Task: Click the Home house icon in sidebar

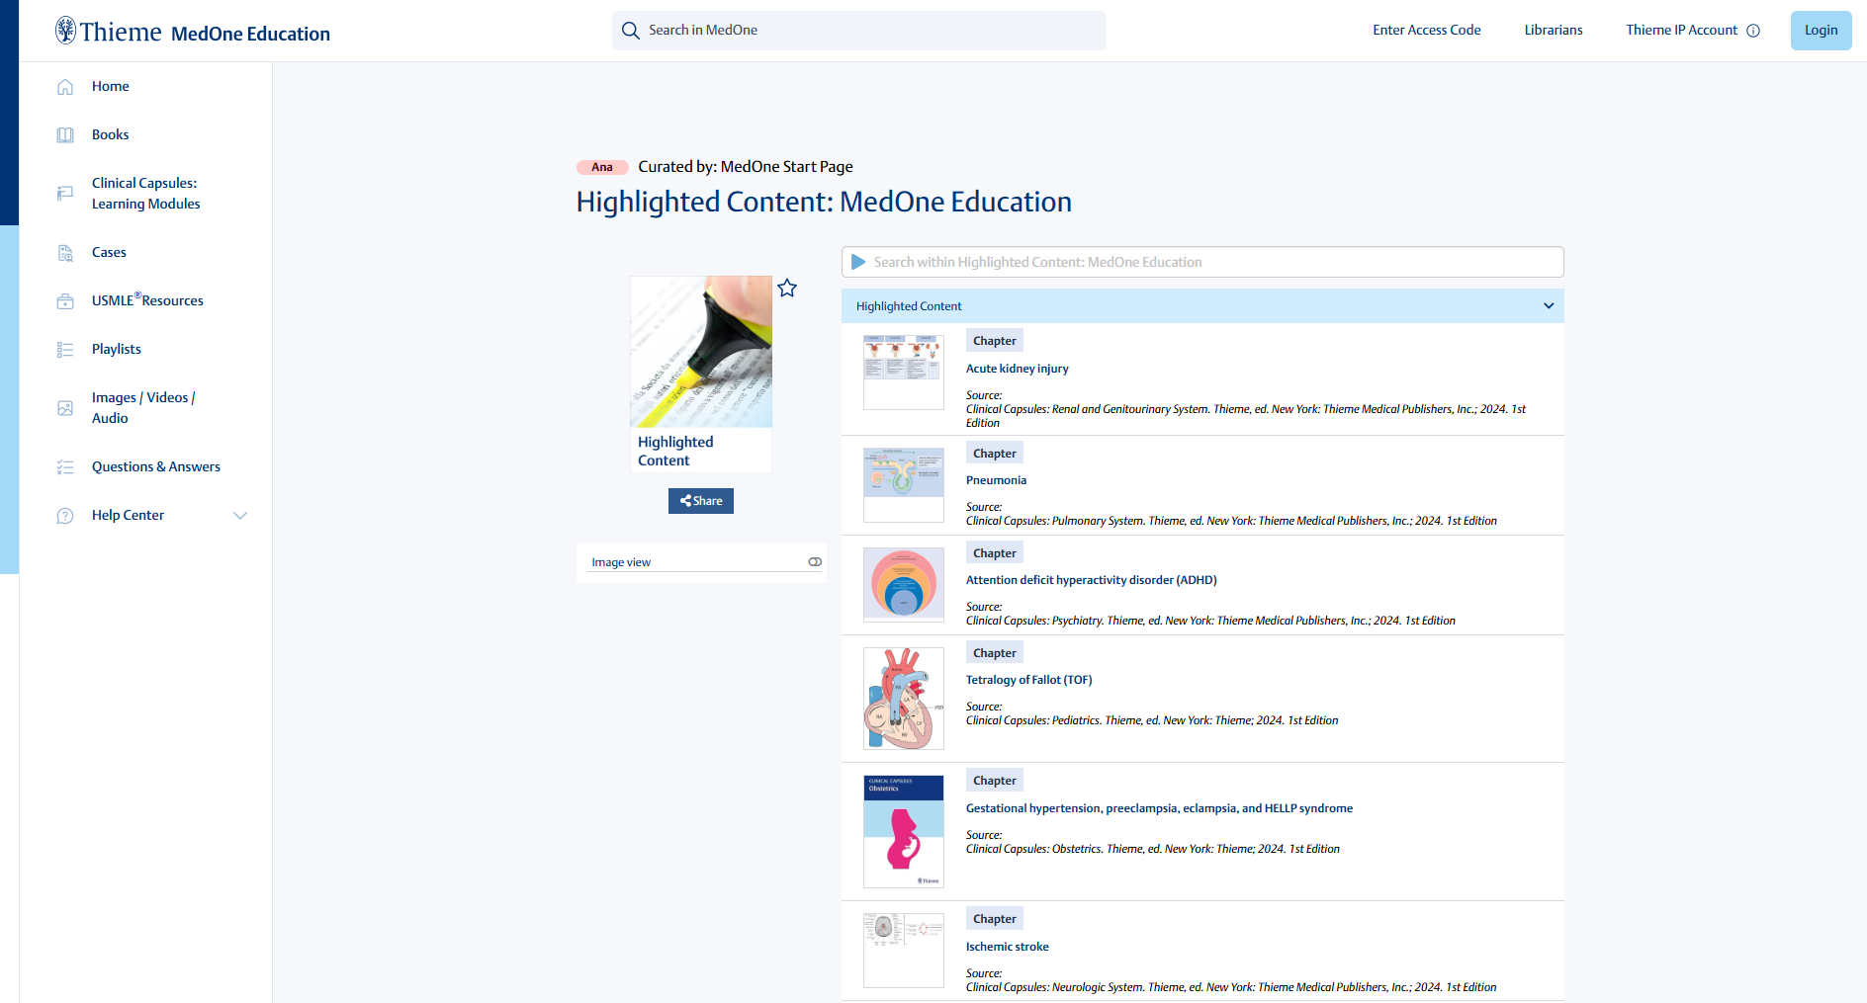Action: (65, 87)
